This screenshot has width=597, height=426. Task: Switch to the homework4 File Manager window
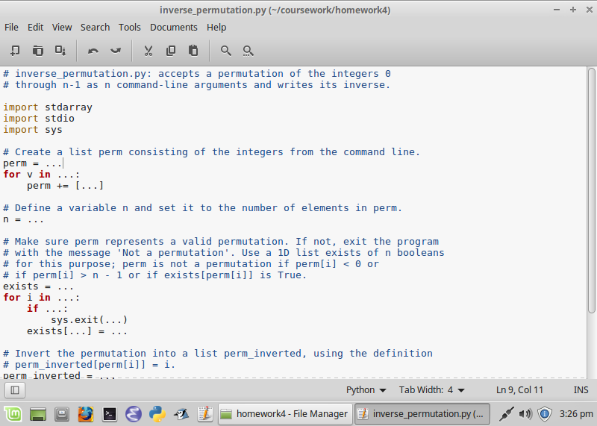[285, 414]
